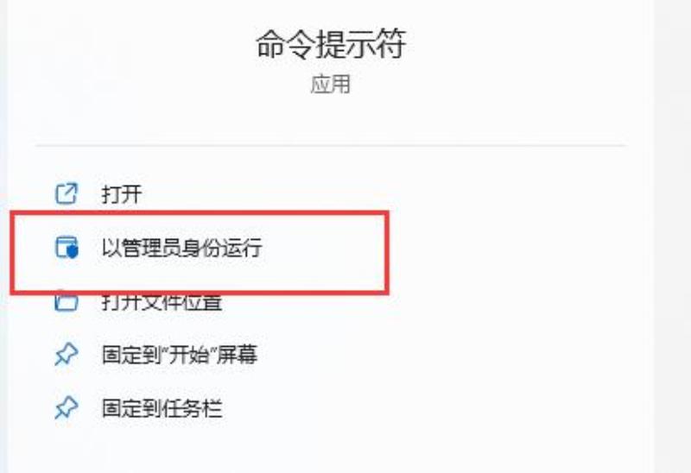
Task: Choose 以管理员身份运行 option
Action: tap(182, 247)
